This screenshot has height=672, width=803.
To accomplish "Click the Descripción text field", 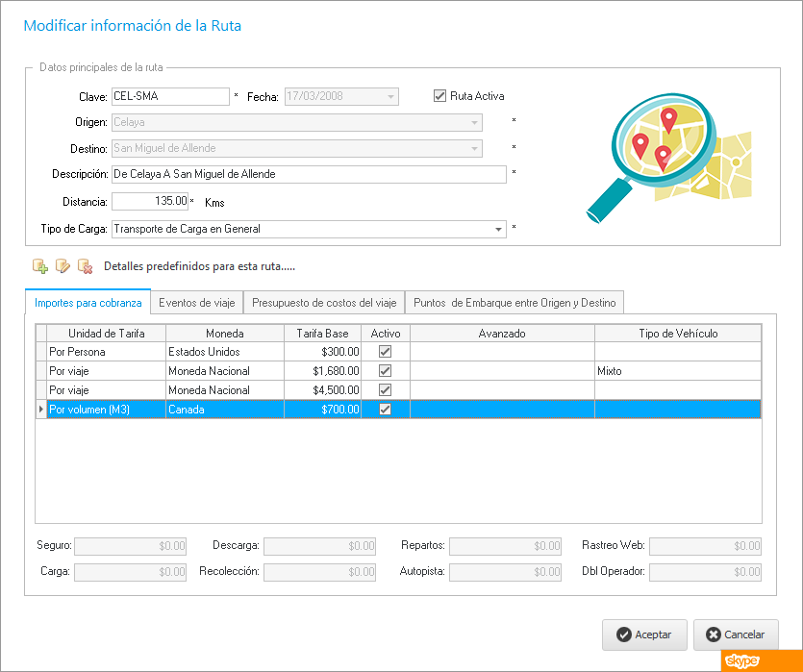I will tap(308, 174).
